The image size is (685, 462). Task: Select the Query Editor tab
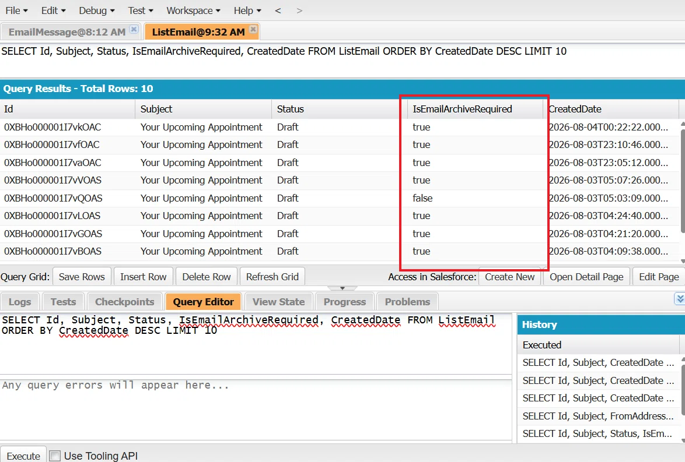pos(203,302)
